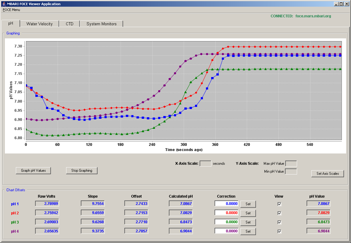Switch to the CTD tab
This screenshot has height=243, width=351.
click(69, 24)
